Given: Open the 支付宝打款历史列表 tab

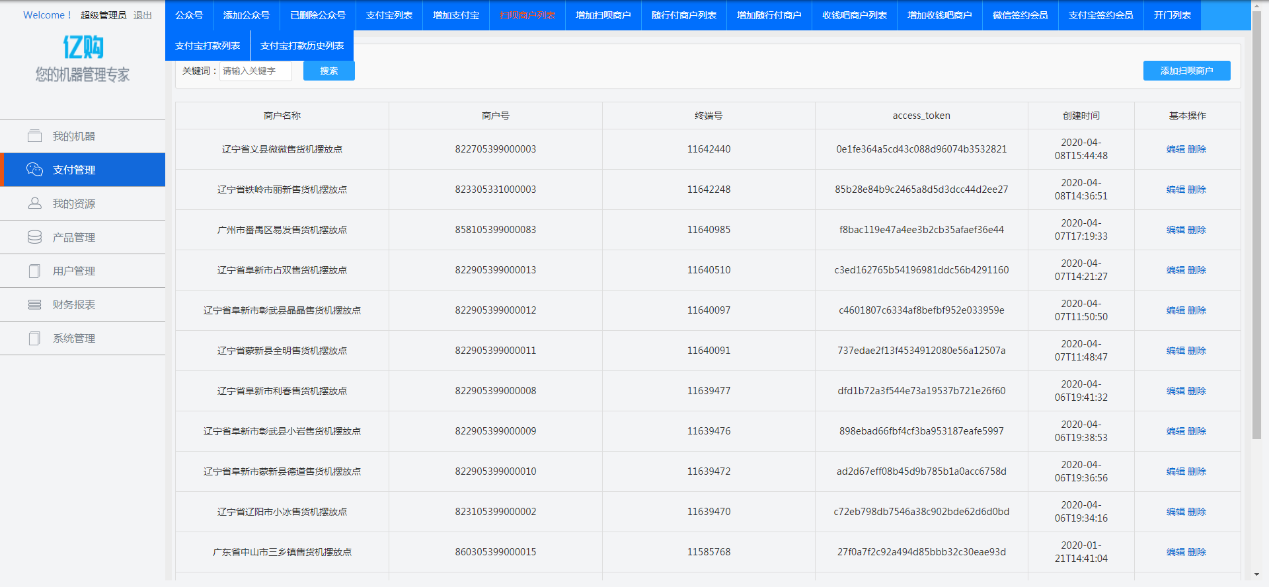Looking at the screenshot, I should coord(301,46).
